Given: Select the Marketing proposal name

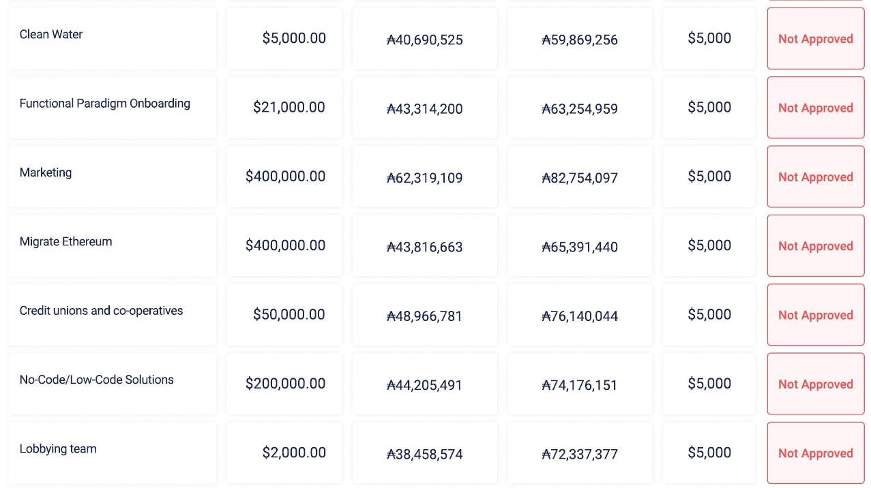Looking at the screenshot, I should pyautogui.click(x=46, y=172).
